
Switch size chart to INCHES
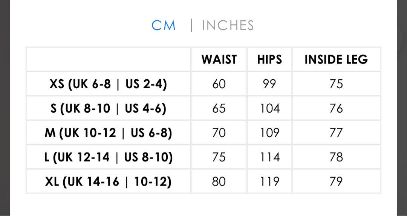[228, 25]
